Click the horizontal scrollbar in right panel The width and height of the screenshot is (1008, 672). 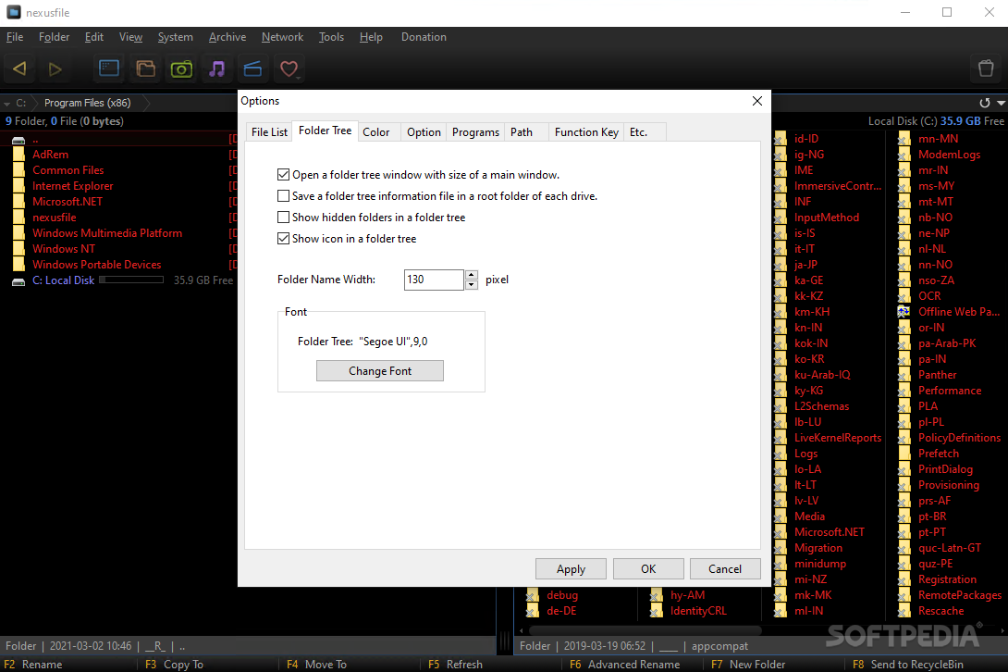click(x=644, y=630)
